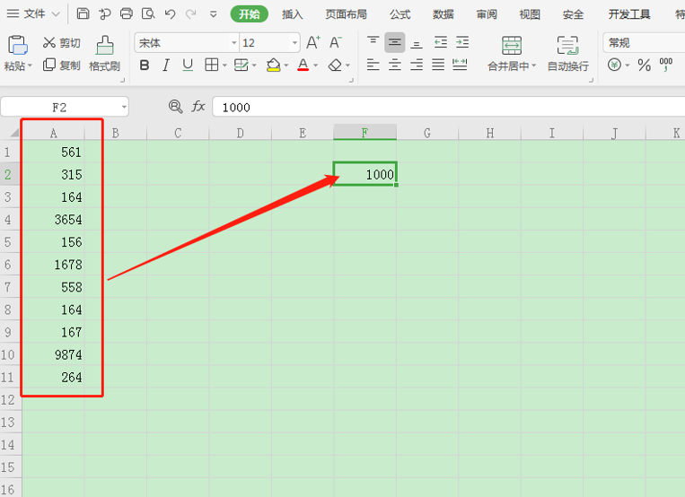Toggle Italic formatting

[x=165, y=65]
